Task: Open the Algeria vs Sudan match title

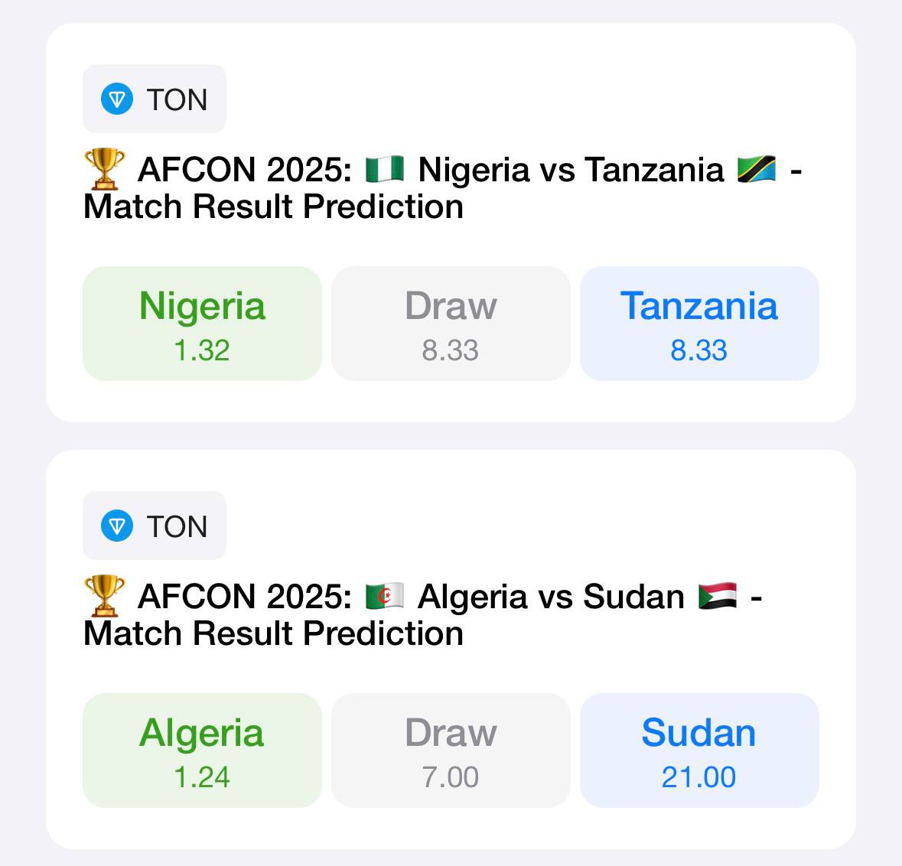Action: 551,597
